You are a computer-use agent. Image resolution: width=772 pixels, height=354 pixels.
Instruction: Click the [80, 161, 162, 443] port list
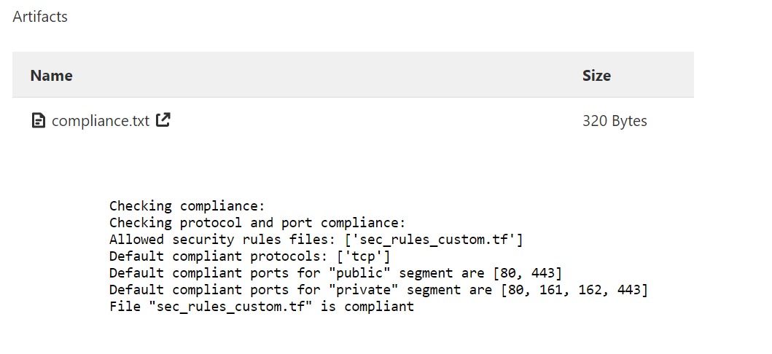(x=574, y=290)
